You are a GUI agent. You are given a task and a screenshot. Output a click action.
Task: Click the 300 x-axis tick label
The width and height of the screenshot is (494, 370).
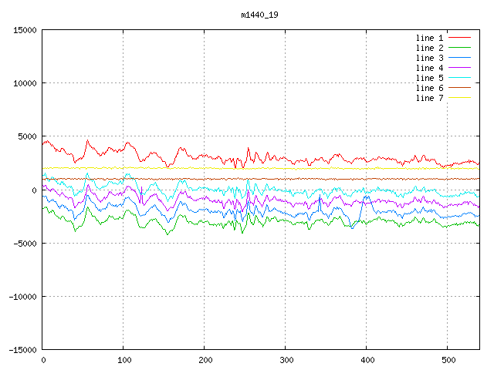tap(286, 360)
